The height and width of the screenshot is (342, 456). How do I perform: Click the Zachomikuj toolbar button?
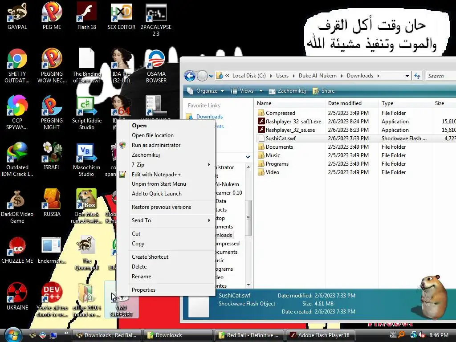pos(288,91)
